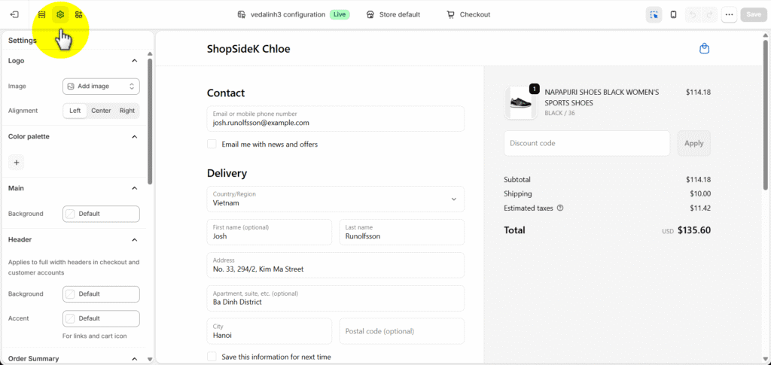Image resolution: width=771 pixels, height=365 pixels.
Task: Collapse the Order Summary section
Action: coord(134,359)
